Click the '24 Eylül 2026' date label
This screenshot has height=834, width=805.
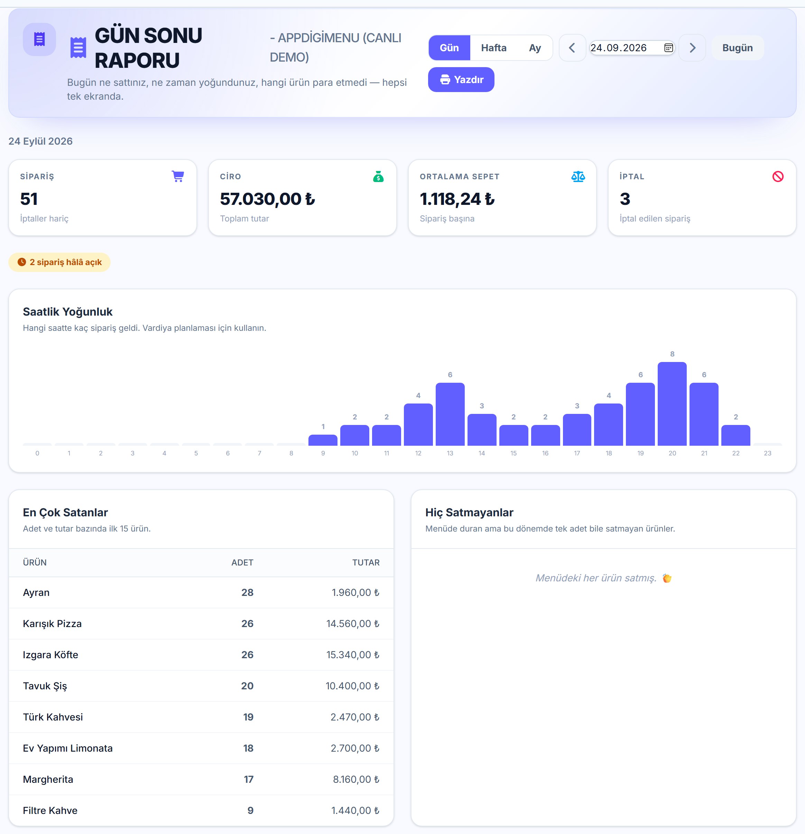[x=40, y=141]
